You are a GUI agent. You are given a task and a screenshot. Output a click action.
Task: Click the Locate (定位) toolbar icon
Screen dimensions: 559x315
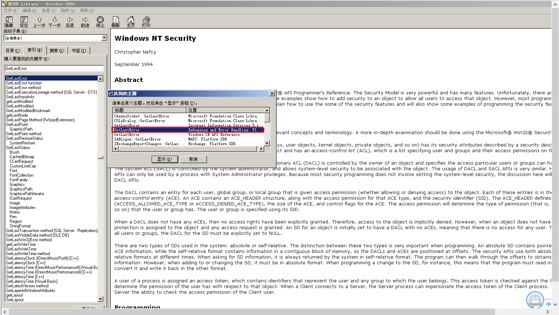pyautogui.click(x=24, y=22)
